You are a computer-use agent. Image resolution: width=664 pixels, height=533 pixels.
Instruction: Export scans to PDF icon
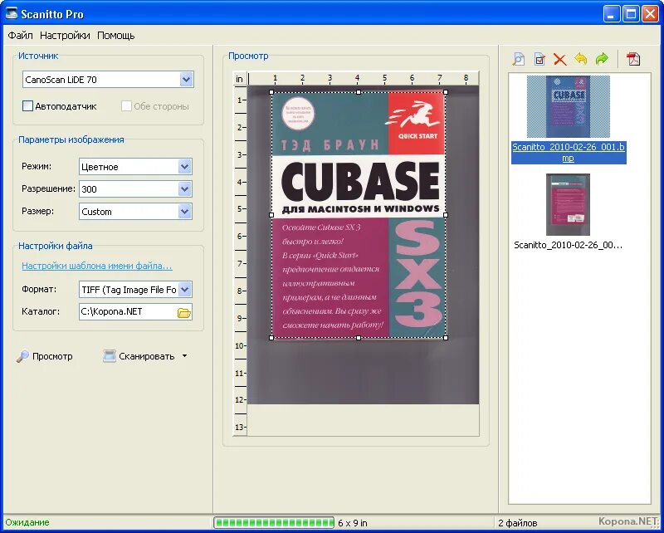click(x=633, y=59)
